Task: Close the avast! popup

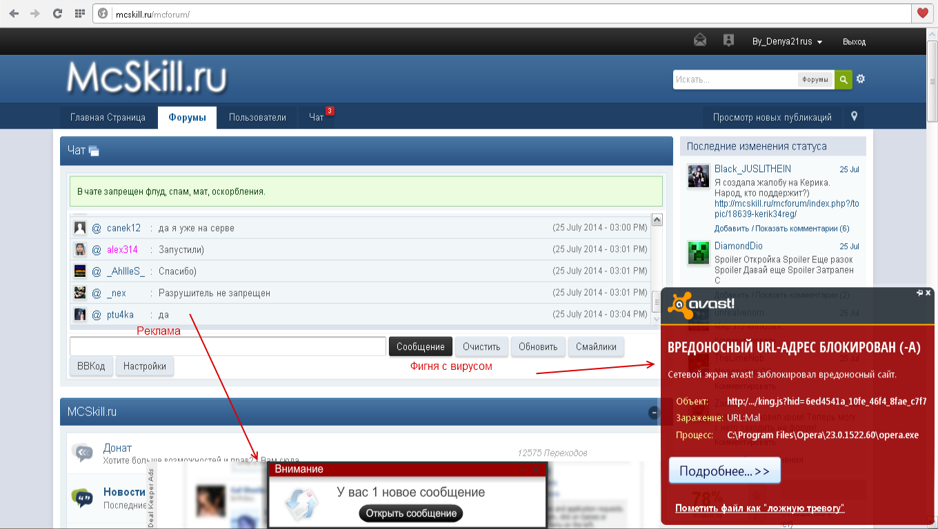Action: click(928, 293)
